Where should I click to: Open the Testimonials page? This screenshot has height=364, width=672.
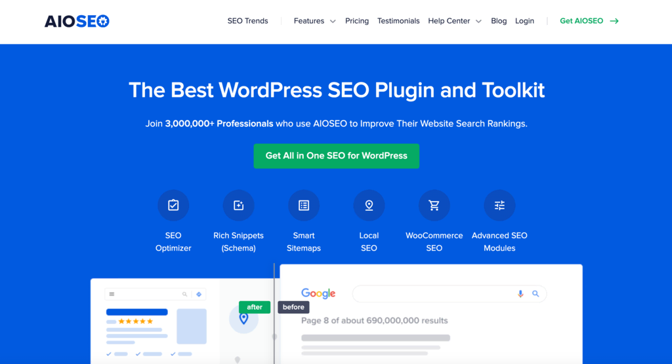398,21
